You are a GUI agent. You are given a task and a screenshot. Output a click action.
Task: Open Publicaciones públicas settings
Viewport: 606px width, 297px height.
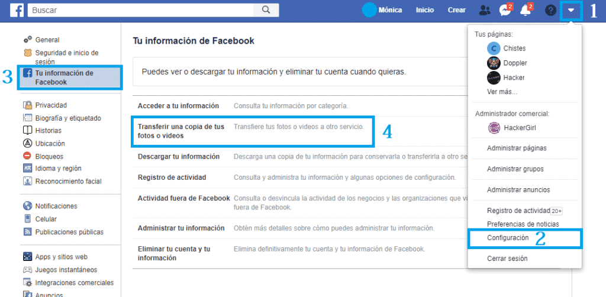point(69,232)
